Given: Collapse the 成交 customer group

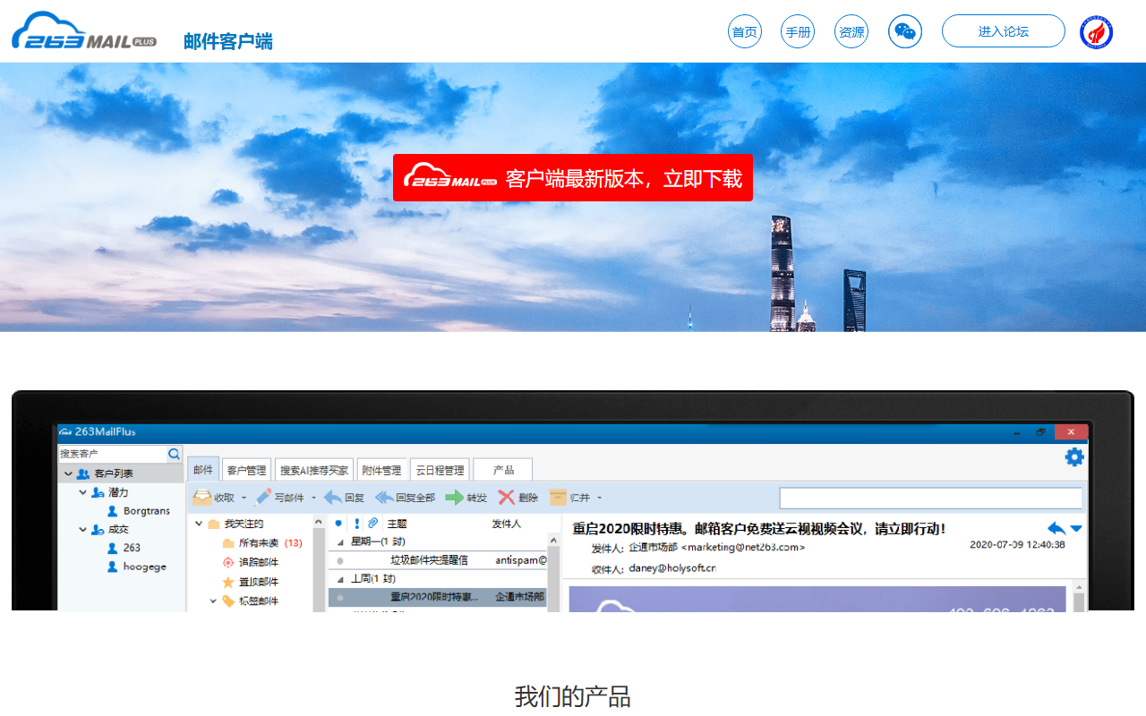Looking at the screenshot, I should point(82,529).
